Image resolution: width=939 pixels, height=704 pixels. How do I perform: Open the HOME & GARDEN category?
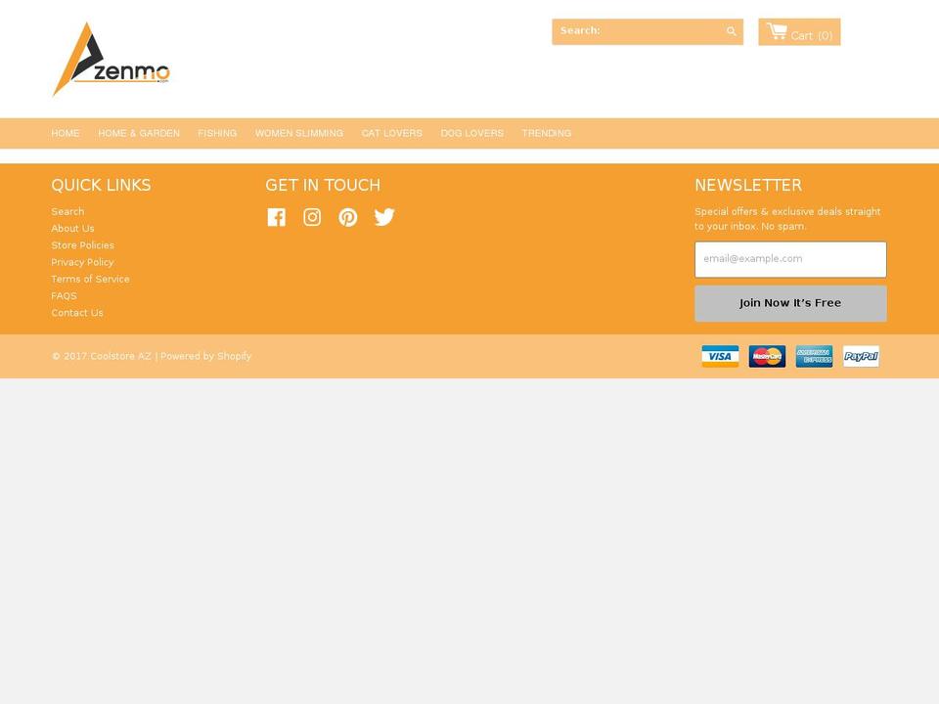139,133
